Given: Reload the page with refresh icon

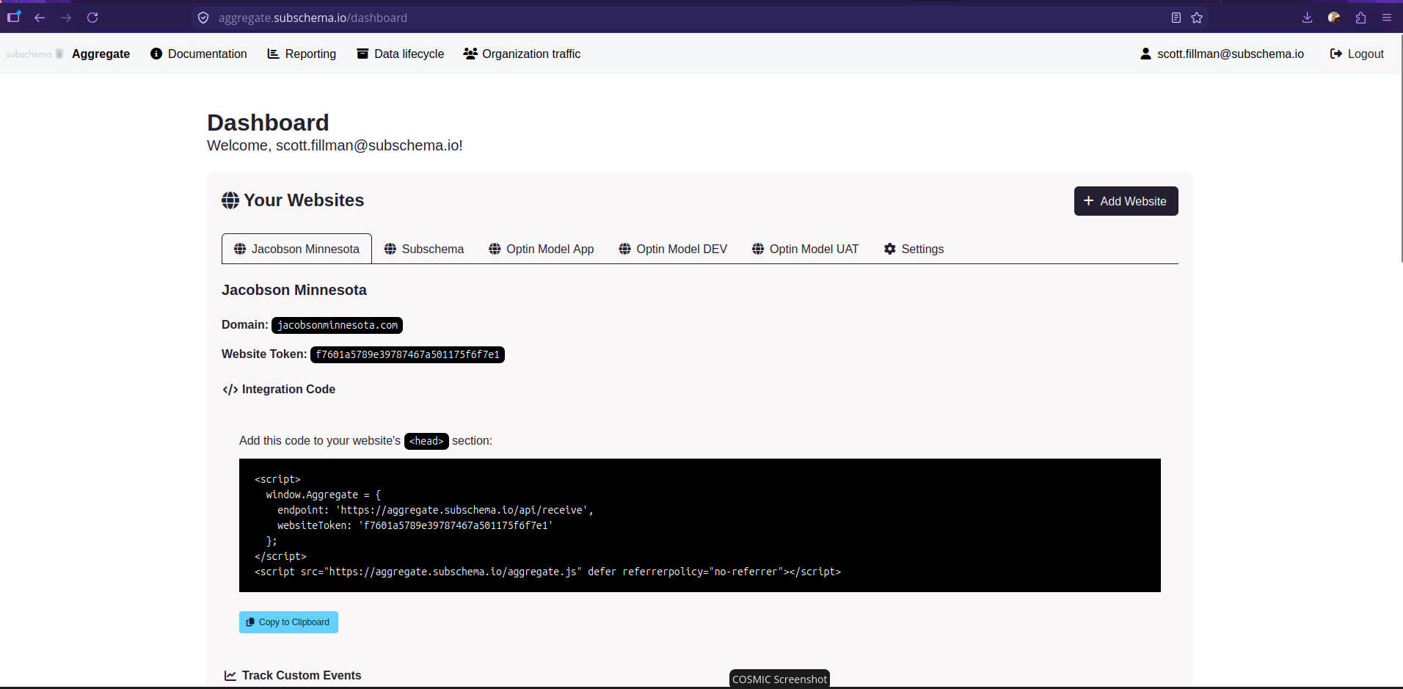Looking at the screenshot, I should coord(92,18).
